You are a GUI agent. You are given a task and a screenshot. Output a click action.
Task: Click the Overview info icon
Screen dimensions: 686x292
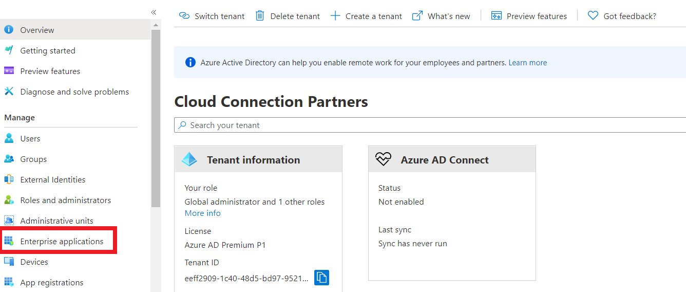coord(9,30)
